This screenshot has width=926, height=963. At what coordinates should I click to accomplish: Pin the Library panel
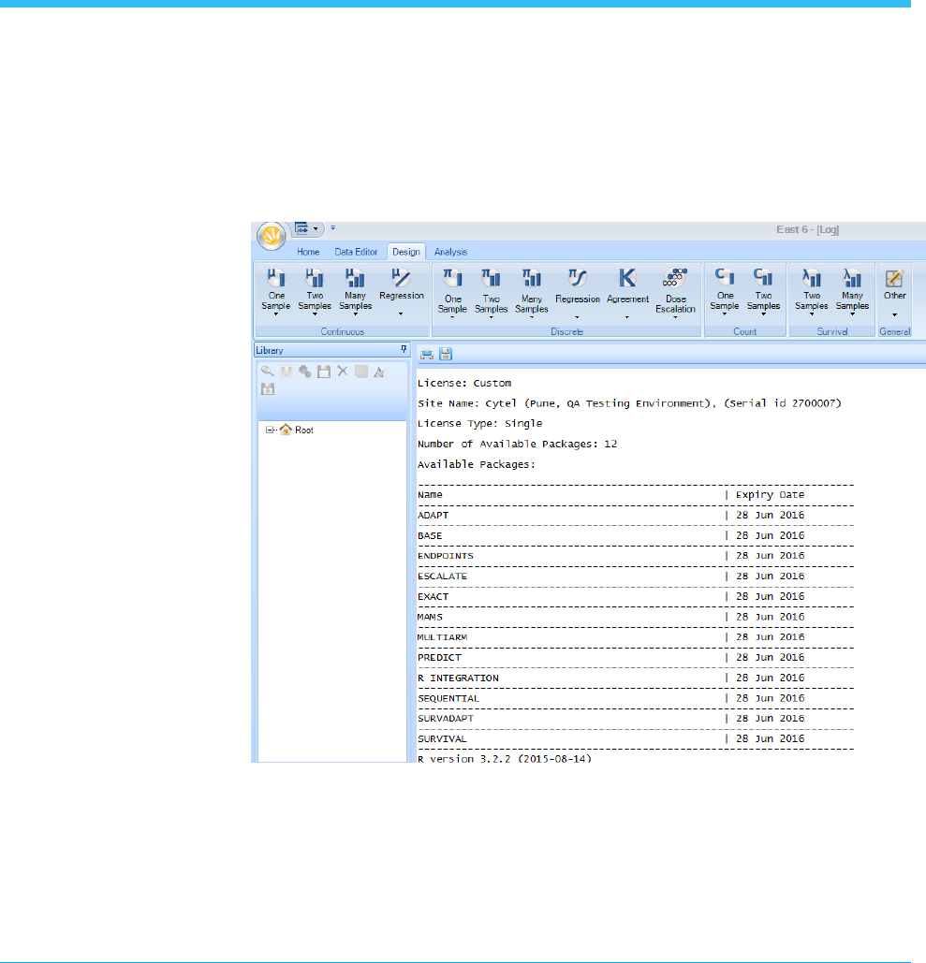click(404, 349)
